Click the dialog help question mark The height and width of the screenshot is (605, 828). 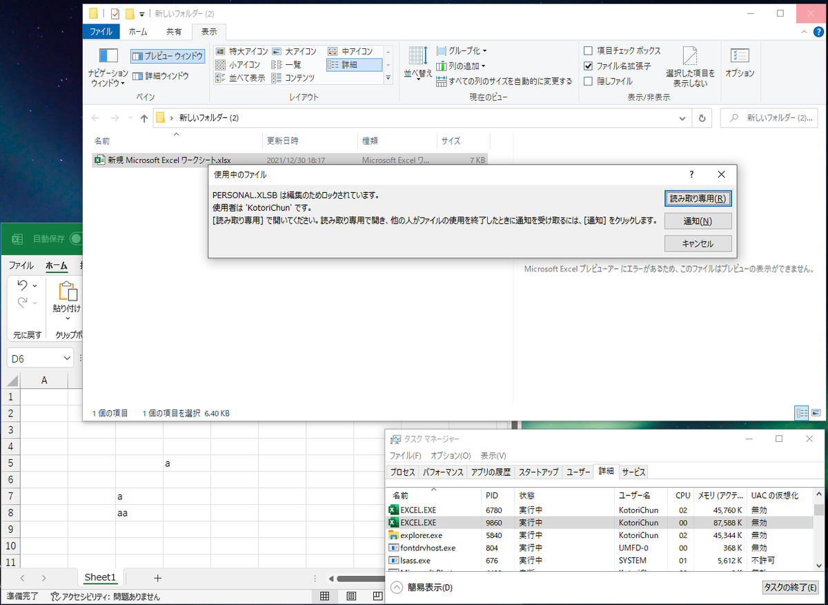[x=692, y=175]
